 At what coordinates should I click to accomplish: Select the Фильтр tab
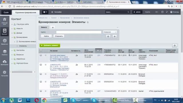coord(44,27)
